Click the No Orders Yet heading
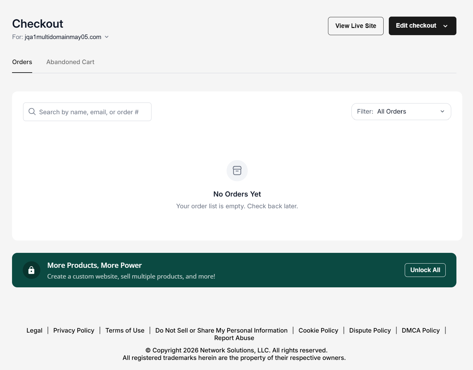The image size is (473, 370). [237, 194]
